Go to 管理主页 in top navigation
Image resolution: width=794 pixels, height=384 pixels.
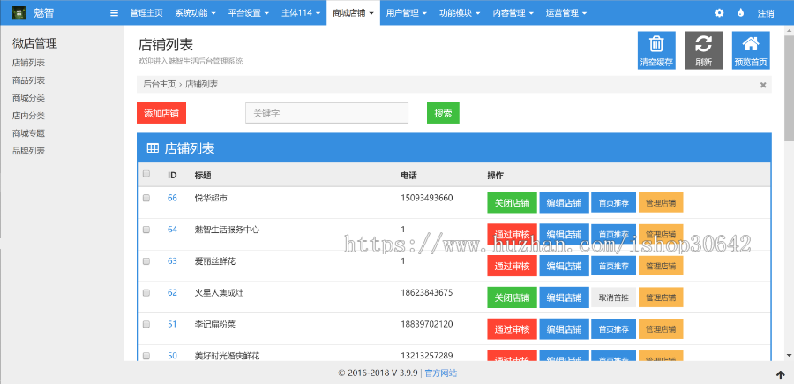[146, 13]
